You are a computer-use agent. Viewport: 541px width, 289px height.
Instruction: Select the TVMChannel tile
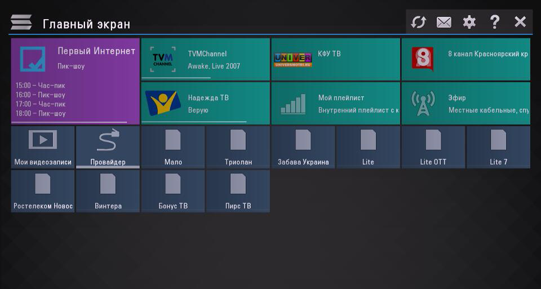pos(206,59)
